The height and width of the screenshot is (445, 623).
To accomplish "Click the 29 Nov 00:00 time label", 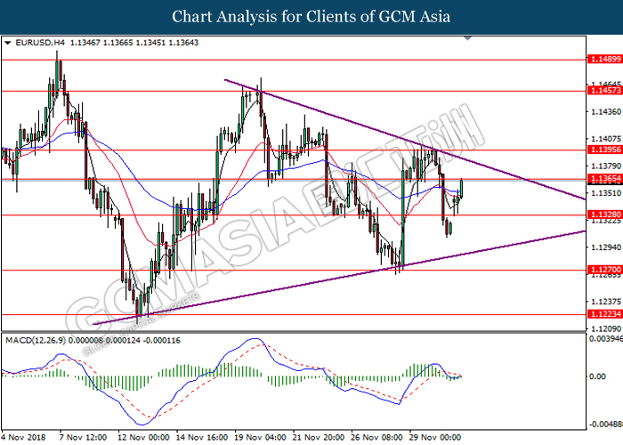I will point(435,437).
